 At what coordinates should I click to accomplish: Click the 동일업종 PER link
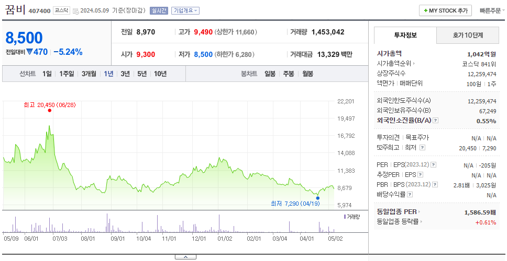click(396, 212)
